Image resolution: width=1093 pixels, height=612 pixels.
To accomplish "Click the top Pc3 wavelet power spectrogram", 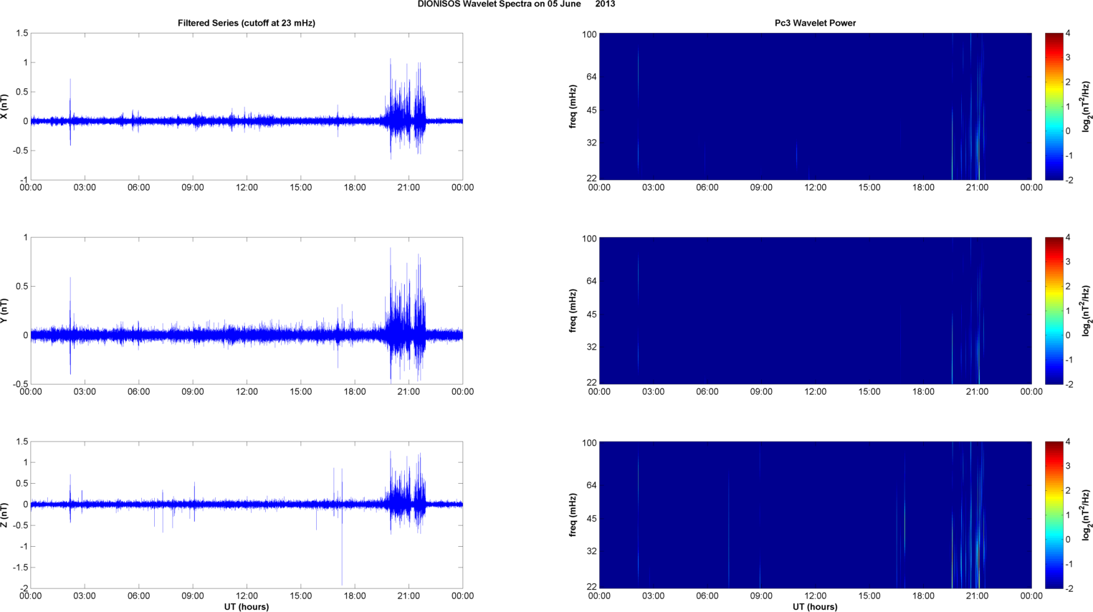I will 815,107.
